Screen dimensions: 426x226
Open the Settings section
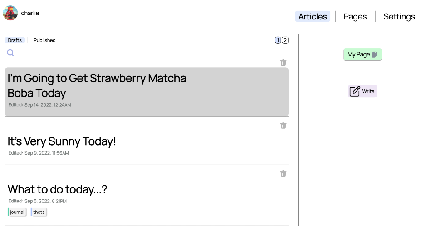(x=399, y=17)
